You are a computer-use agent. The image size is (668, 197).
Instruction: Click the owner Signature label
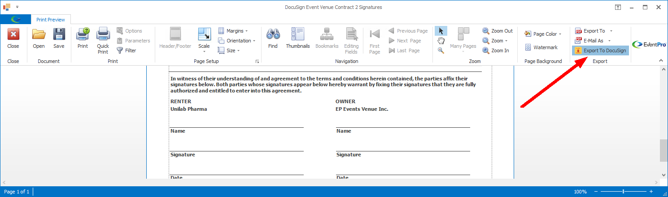pyautogui.click(x=349, y=155)
